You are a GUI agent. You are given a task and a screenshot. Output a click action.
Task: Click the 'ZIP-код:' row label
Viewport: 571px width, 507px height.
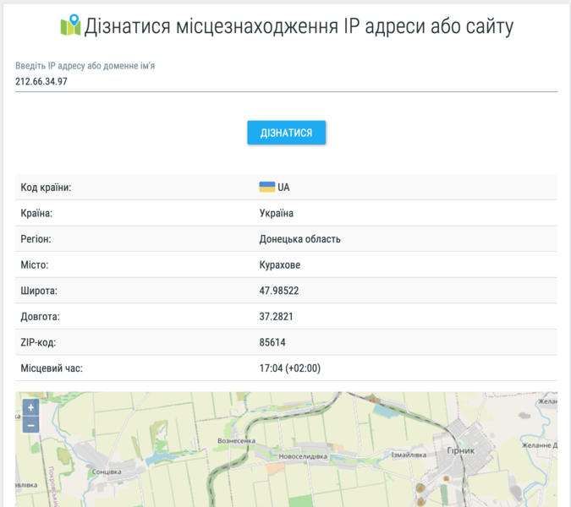[x=38, y=342]
